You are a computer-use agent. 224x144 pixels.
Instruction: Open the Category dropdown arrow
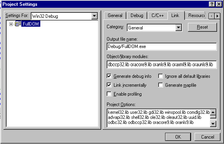tap(179, 27)
